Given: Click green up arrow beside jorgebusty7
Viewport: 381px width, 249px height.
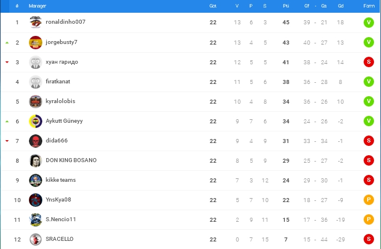Looking at the screenshot, I should click(x=7, y=43).
